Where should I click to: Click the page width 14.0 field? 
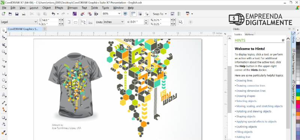coord(50,20)
